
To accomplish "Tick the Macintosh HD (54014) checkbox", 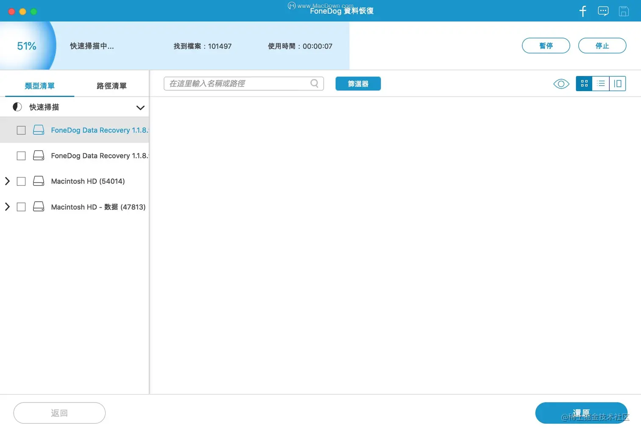I will click(21, 181).
